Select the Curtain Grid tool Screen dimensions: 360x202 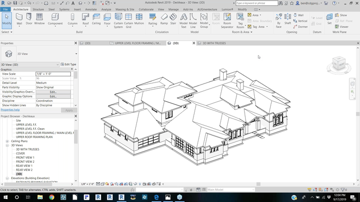(128, 20)
